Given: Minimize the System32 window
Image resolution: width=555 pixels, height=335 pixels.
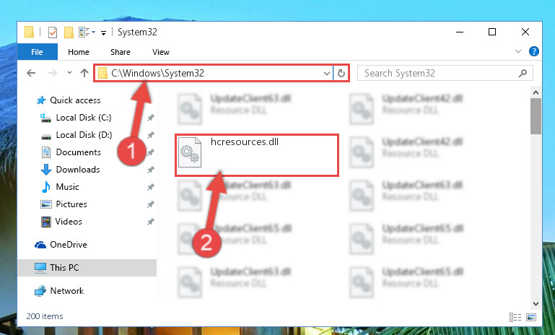Looking at the screenshot, I should click(460, 32).
